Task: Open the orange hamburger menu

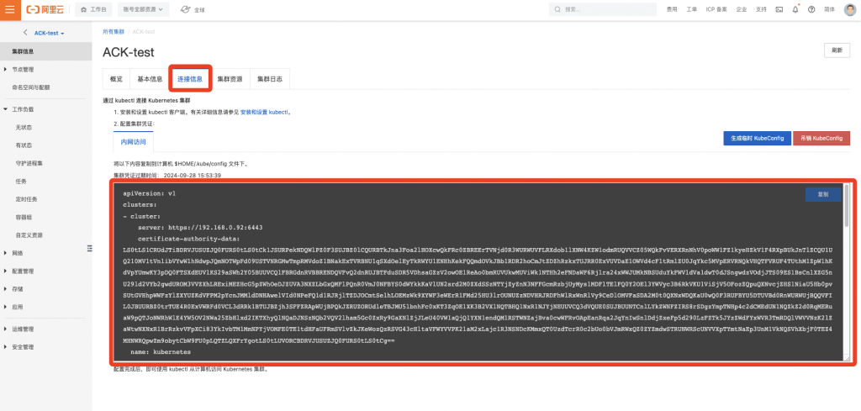Action: coord(10,9)
